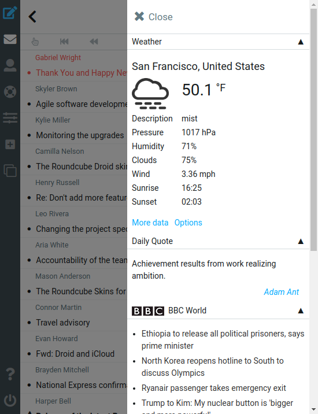The width and height of the screenshot is (318, 414).
Task: Click the lifebuoy support icon
Action: point(10,92)
